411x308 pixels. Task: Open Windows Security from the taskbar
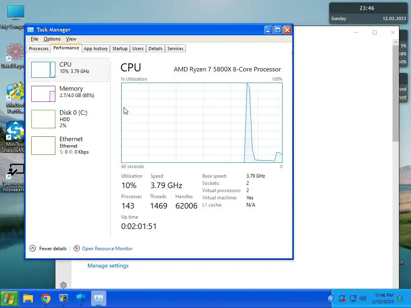tap(81, 298)
